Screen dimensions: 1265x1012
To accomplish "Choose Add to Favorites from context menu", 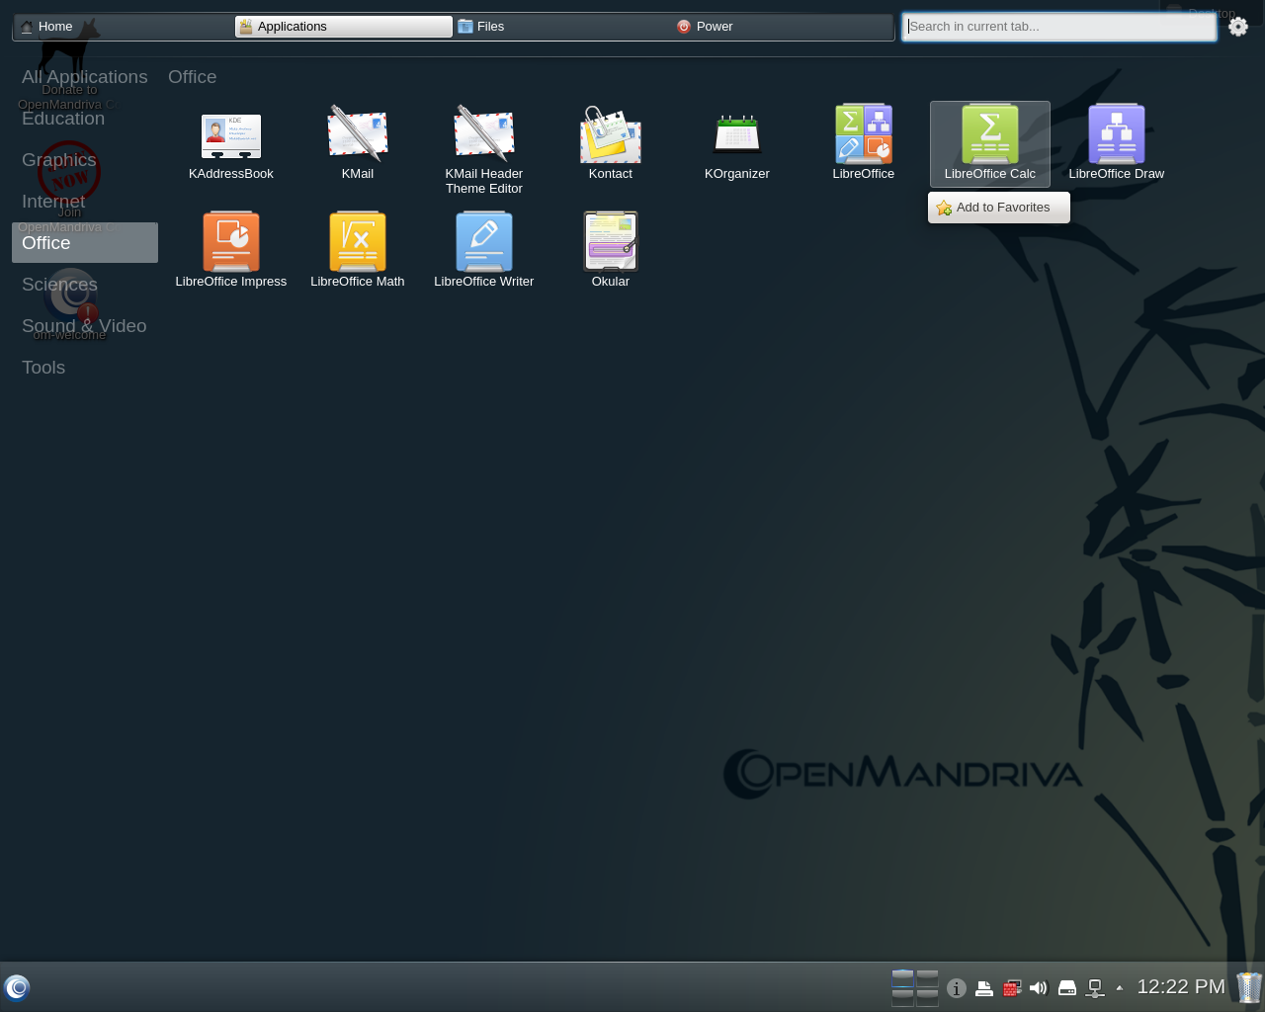I will click(x=998, y=208).
